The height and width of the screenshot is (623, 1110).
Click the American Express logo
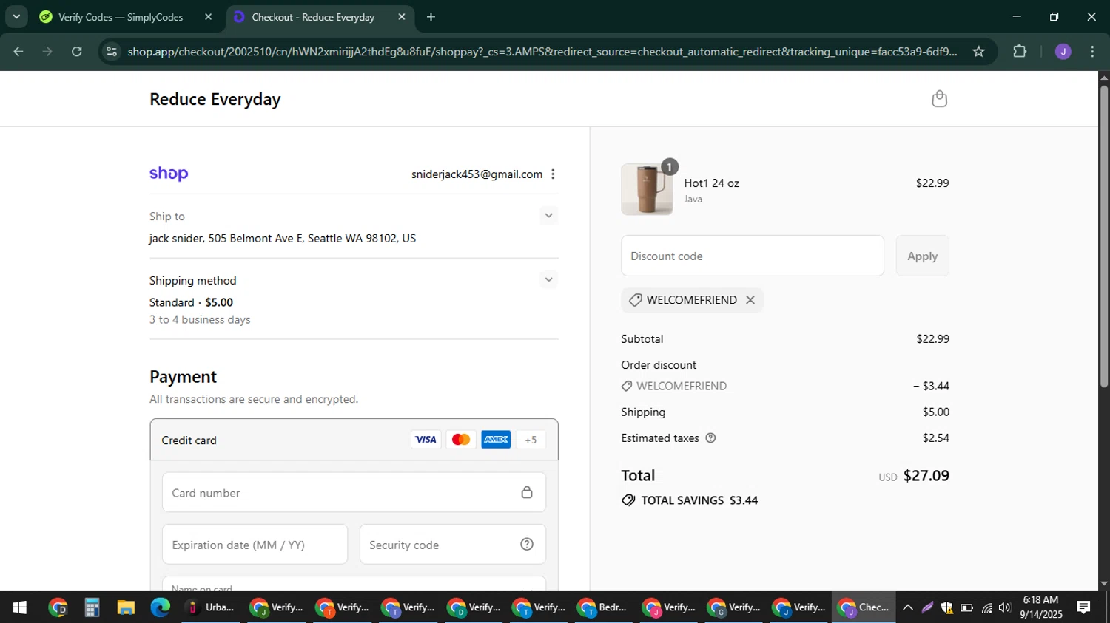(x=496, y=440)
